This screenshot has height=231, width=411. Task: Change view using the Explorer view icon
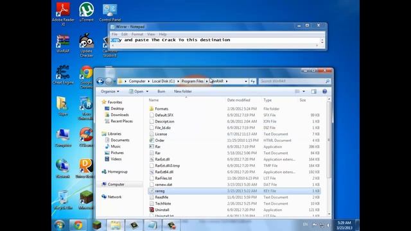pos(297,91)
